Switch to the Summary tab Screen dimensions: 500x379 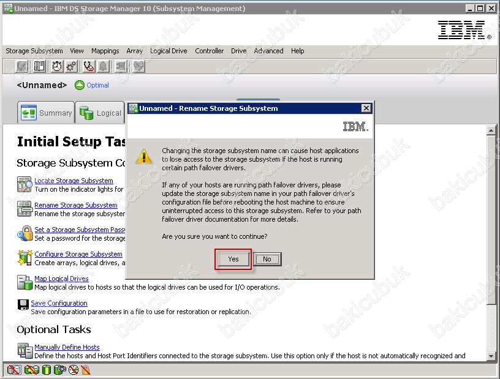point(46,113)
